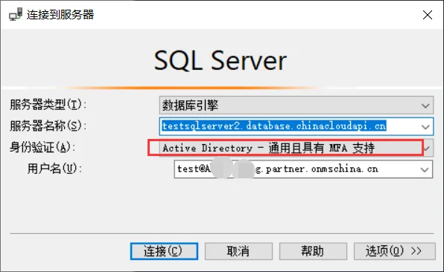The width and height of the screenshot is (444, 272).
Task: Expand the 身份验证 dropdown arrow
Action: 428,148
